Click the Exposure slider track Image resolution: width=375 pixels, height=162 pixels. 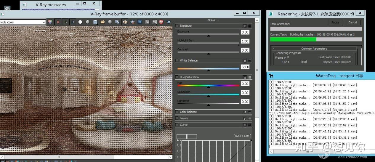(x=208, y=34)
